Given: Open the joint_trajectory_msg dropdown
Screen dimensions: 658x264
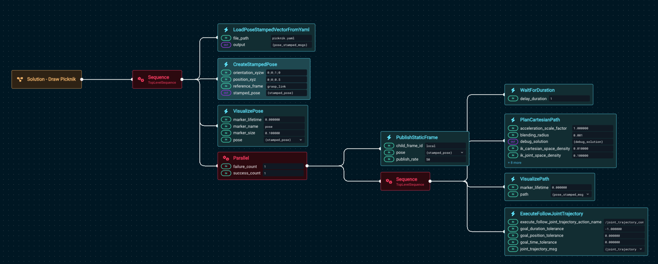Looking at the screenshot, I should point(641,249).
